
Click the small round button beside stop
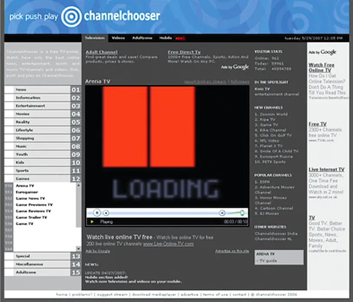coord(106,213)
